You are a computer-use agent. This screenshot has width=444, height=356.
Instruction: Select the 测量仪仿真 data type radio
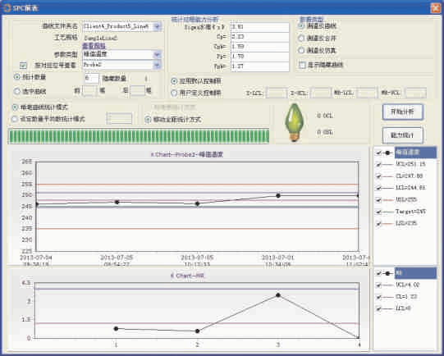pos(301,50)
